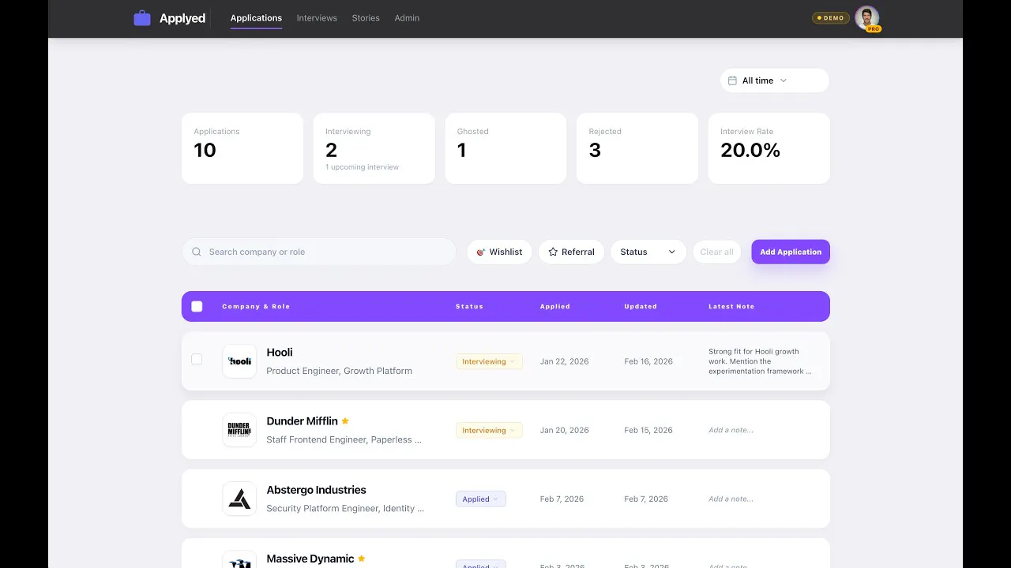Toggle the Referral filter
This screenshot has height=568, width=1011.
[571, 252]
